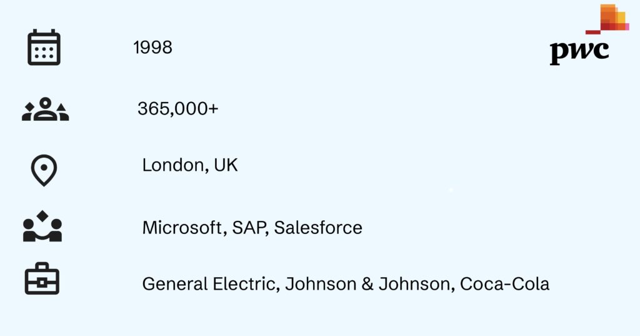
Task: Select the handshake partners icon
Action: pyautogui.click(x=42, y=226)
